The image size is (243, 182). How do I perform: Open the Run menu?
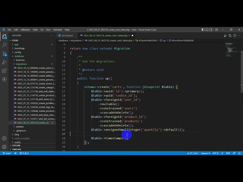(x=48, y=30)
